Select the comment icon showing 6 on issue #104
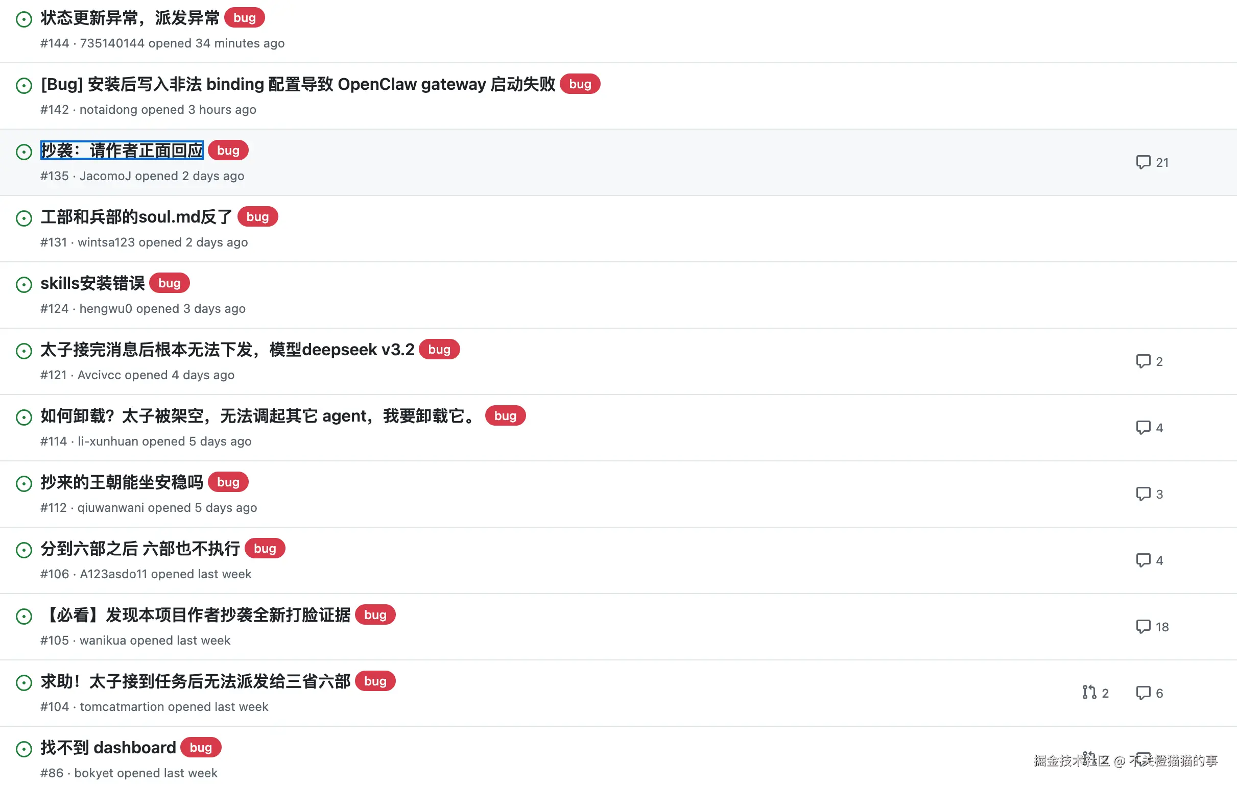 (1143, 693)
